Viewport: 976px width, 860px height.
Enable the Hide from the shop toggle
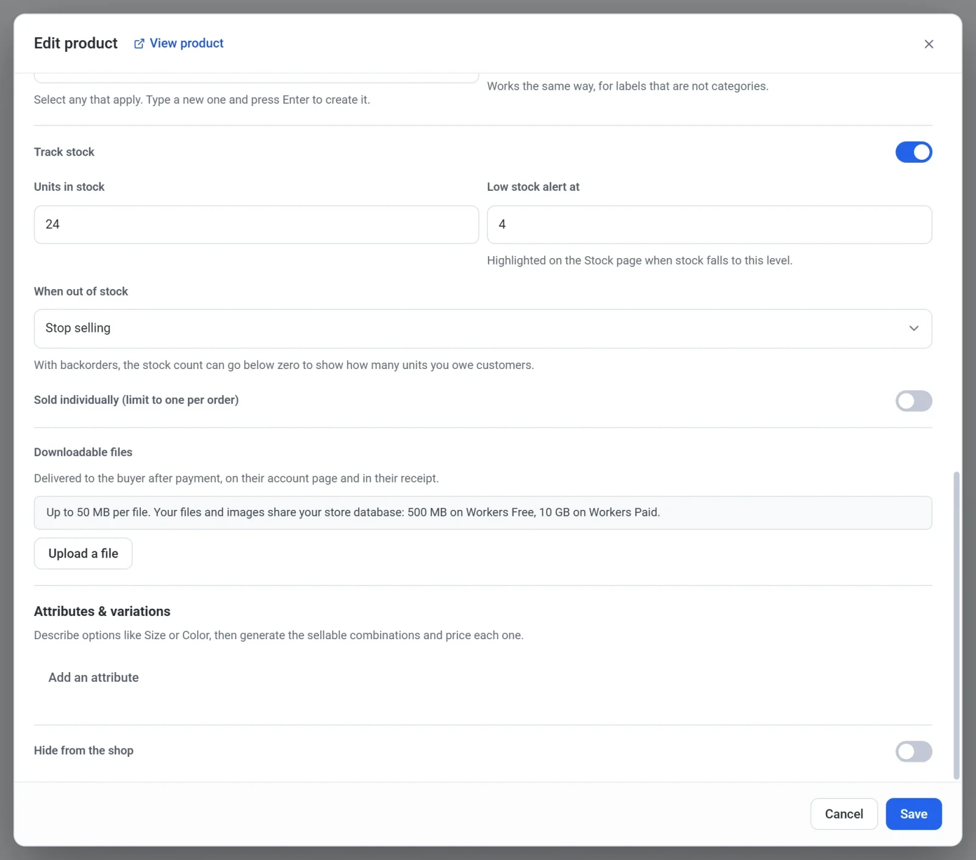point(913,751)
